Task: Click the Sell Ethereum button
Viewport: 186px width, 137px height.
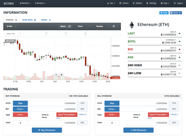Action: tap(138, 130)
